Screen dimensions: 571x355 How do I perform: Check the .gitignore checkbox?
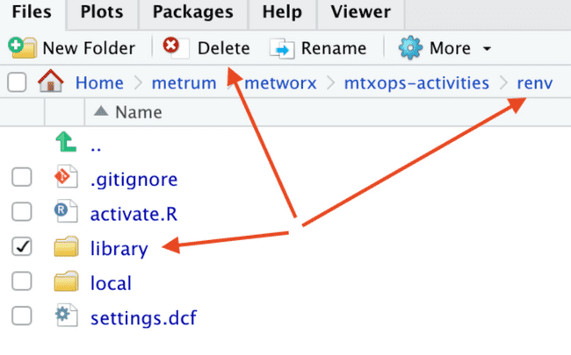point(22,177)
